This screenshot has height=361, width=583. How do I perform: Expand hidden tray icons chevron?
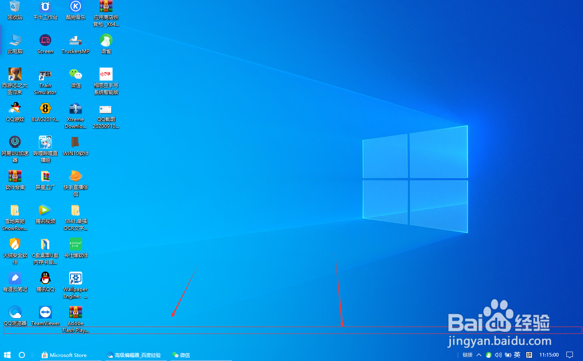[479, 355]
